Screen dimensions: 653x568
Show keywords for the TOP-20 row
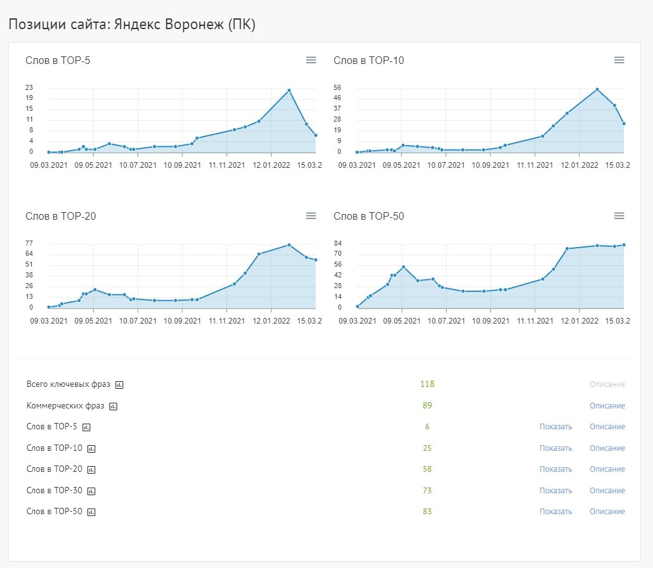(x=556, y=469)
